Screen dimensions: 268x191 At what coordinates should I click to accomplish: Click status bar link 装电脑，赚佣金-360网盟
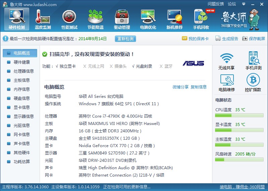point(242,187)
